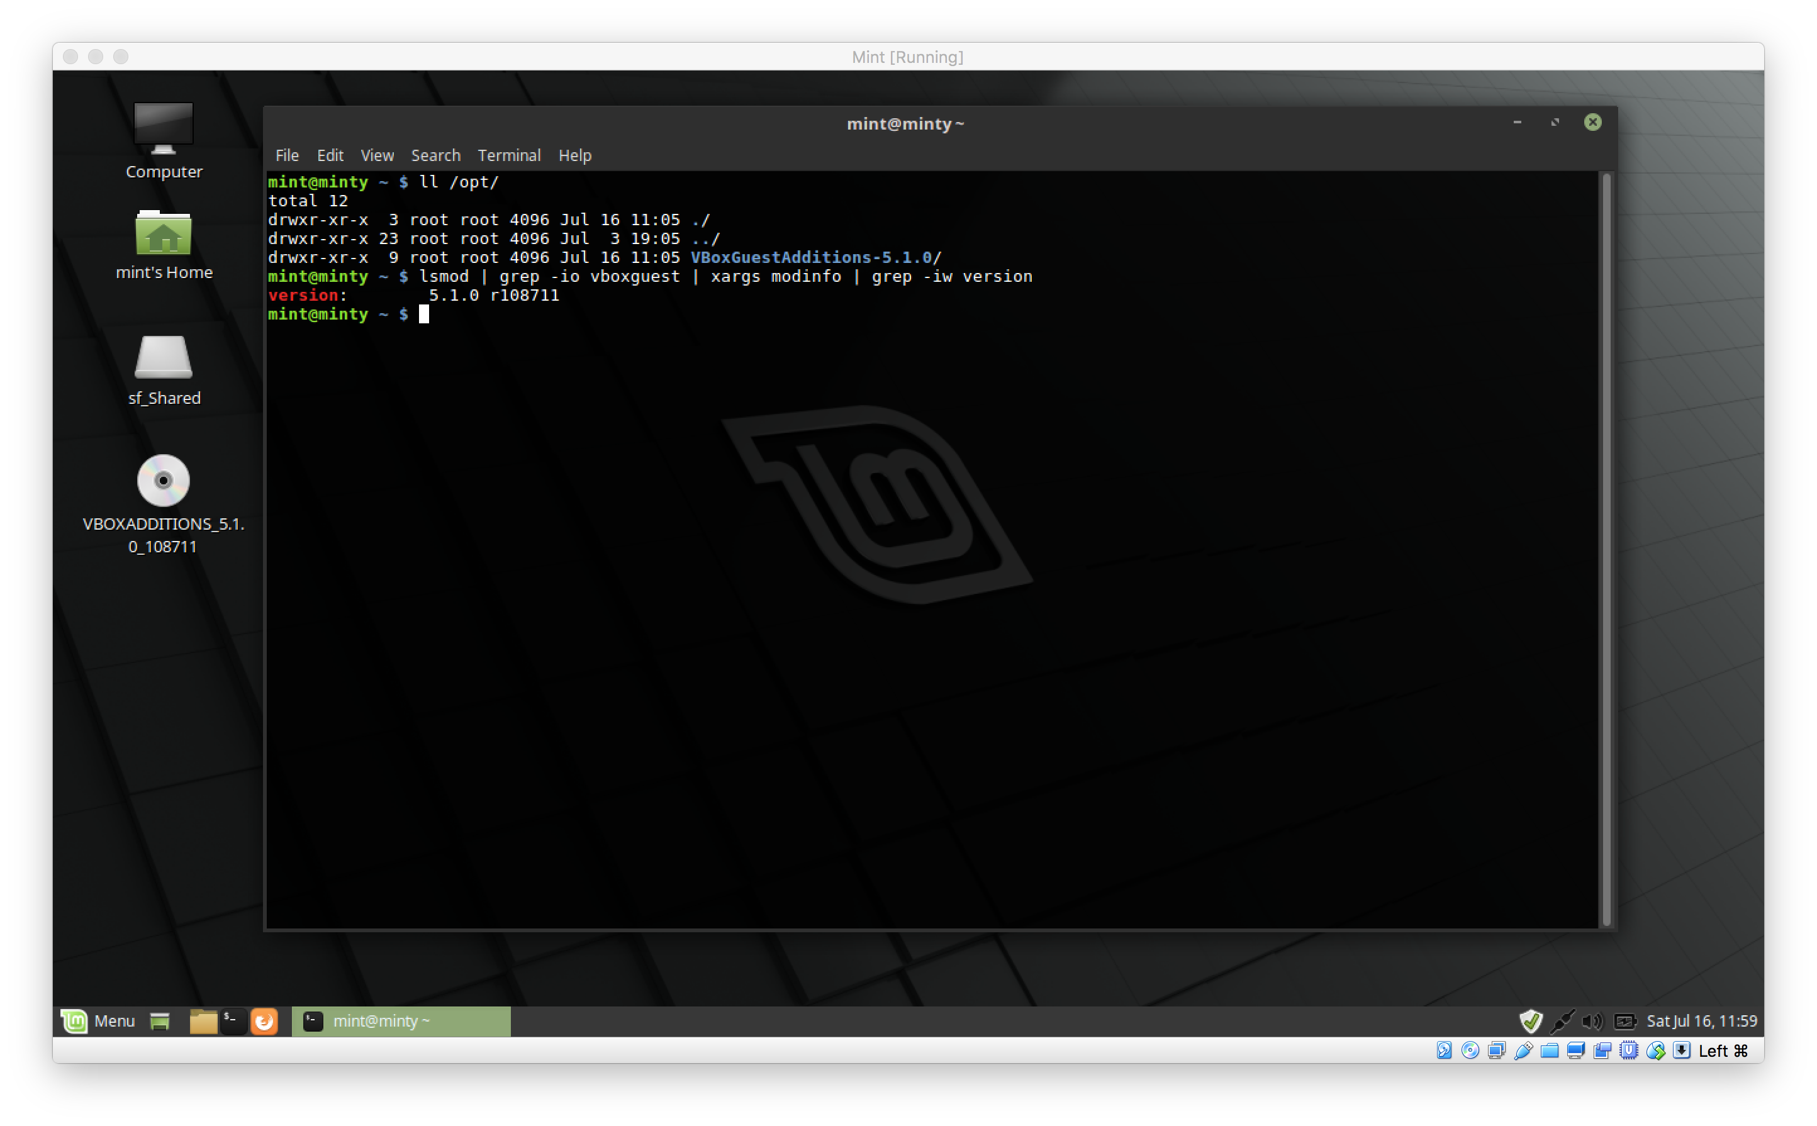
Task: Click VirtualBox display settings indicator
Action: (1576, 1051)
